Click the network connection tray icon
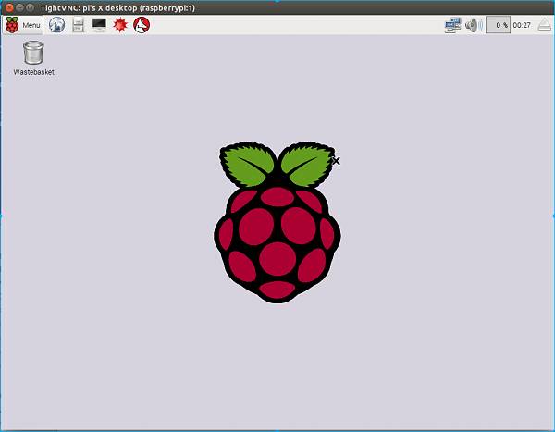555x432 pixels. pos(452,25)
